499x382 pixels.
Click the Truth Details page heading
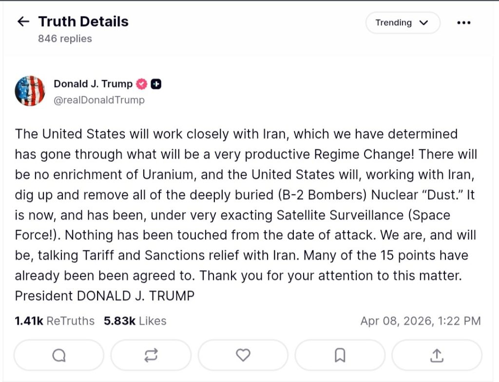(x=84, y=21)
